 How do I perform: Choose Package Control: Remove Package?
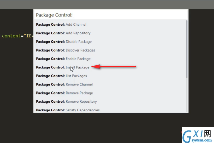click(x=110, y=93)
